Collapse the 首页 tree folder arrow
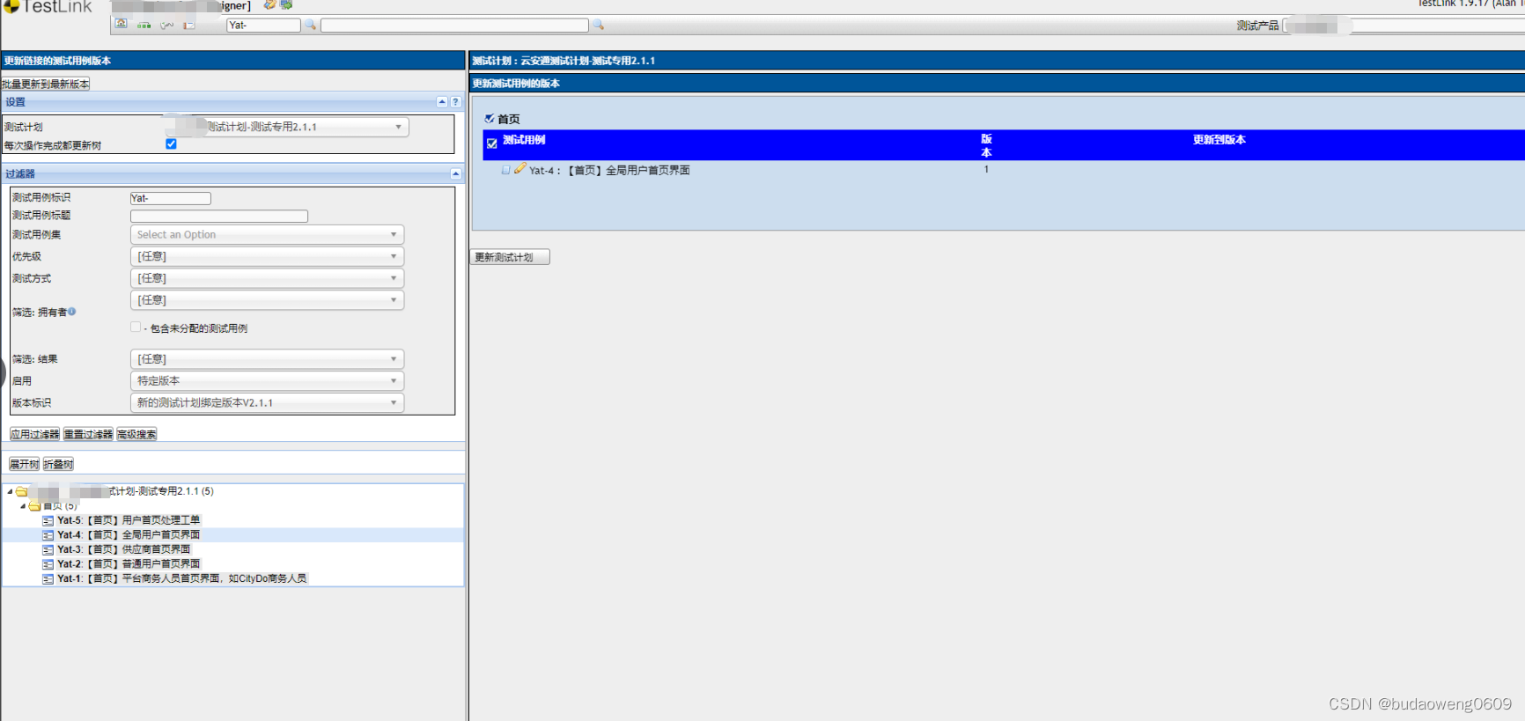 click(23, 506)
